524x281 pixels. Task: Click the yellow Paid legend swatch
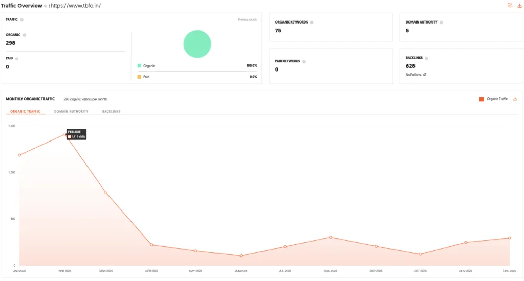click(x=139, y=77)
